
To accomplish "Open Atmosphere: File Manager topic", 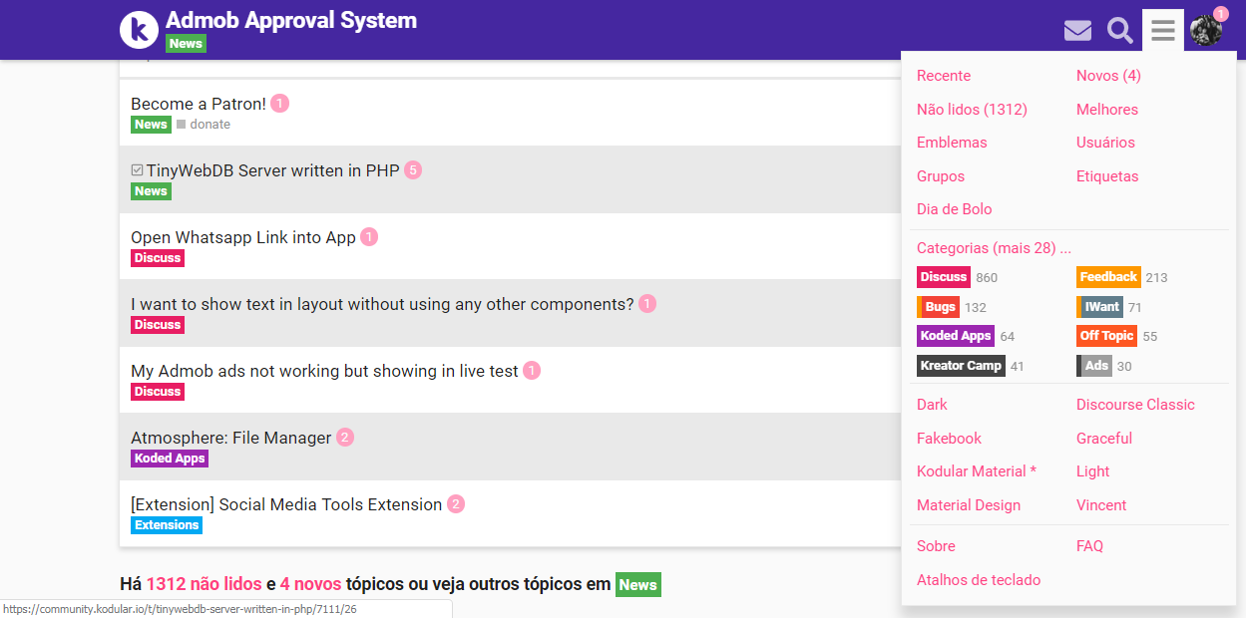I will point(230,438).
